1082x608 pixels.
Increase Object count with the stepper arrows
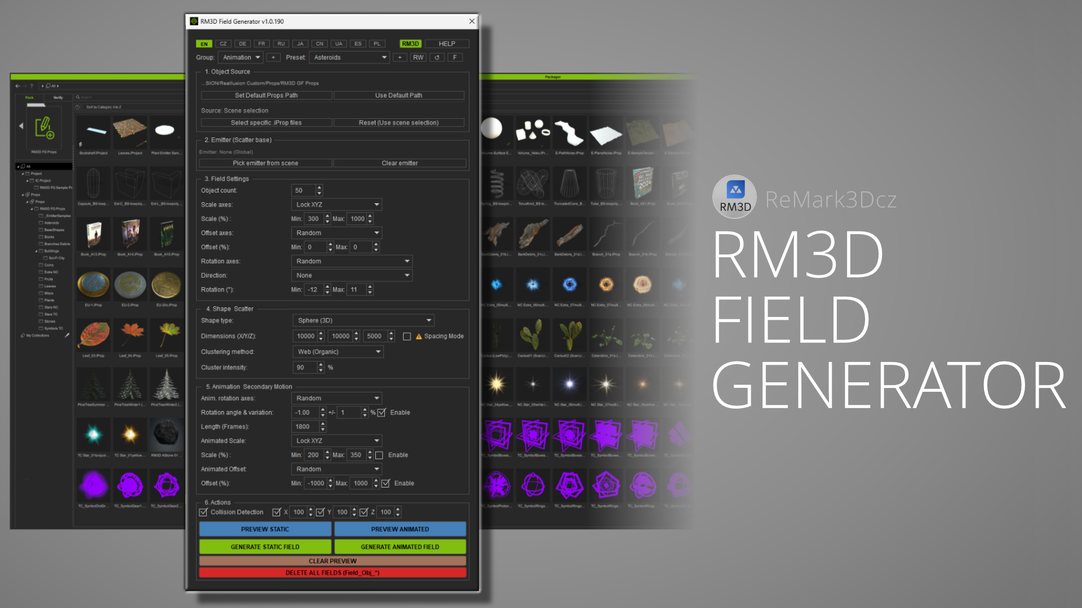(320, 188)
